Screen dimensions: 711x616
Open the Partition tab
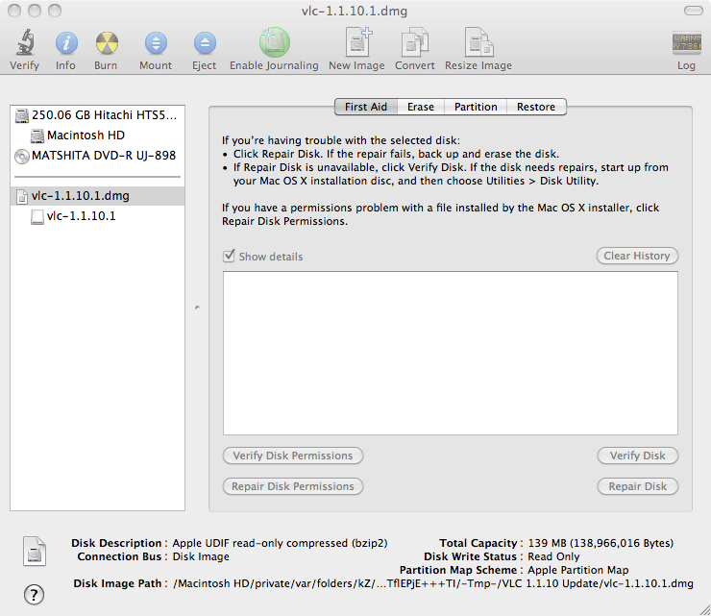(476, 107)
